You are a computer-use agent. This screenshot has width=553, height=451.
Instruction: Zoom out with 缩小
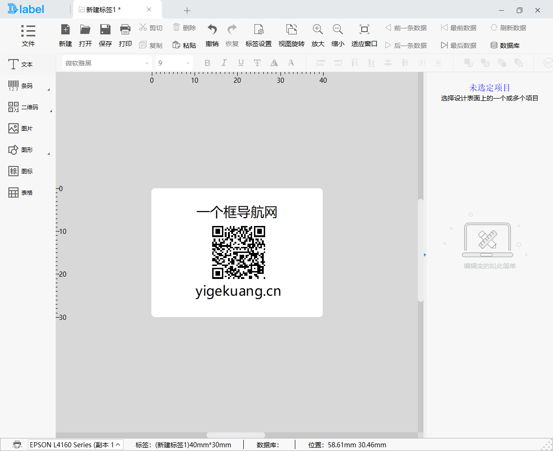[x=338, y=35]
